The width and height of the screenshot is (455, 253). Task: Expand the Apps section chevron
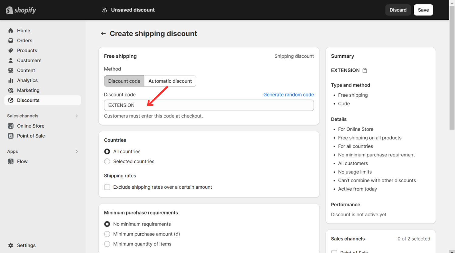pyautogui.click(x=77, y=152)
